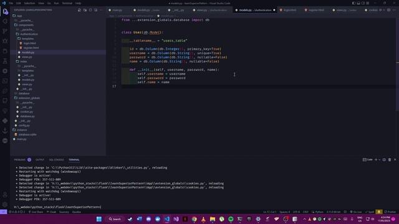Open the Extensions view in activity bar

5,51
